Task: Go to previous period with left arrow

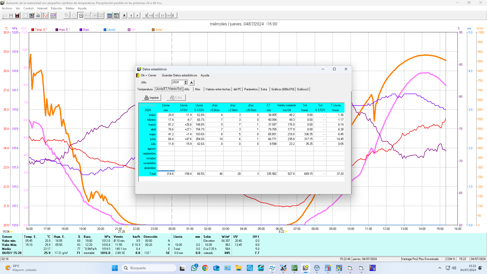Action: 131,15
